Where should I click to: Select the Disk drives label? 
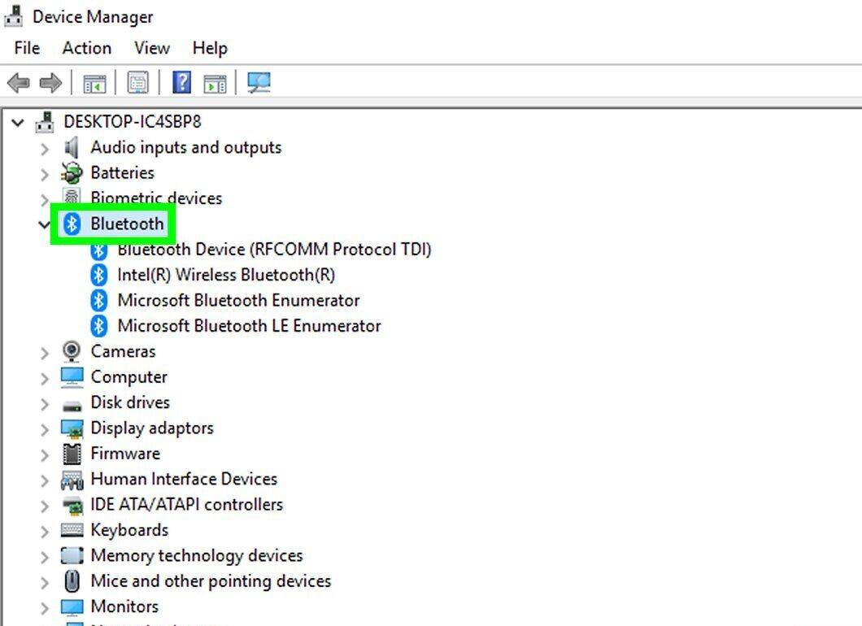pyautogui.click(x=130, y=402)
